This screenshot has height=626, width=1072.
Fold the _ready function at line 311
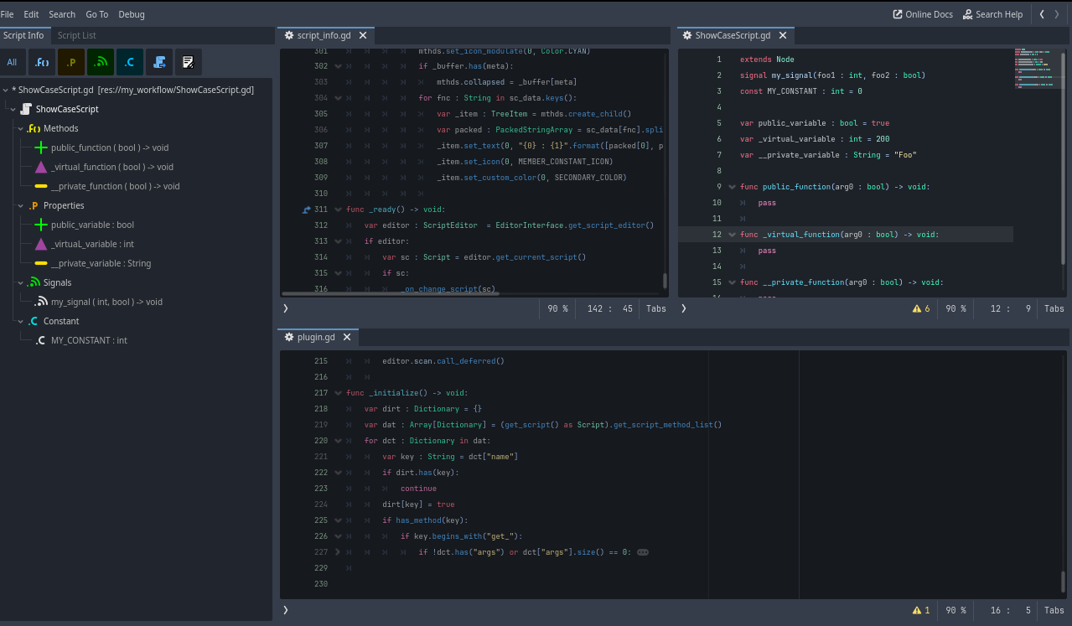338,210
